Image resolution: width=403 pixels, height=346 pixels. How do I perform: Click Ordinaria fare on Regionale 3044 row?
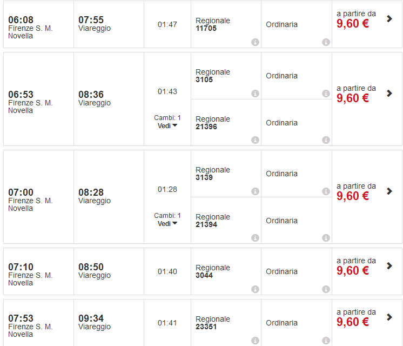[x=281, y=271]
